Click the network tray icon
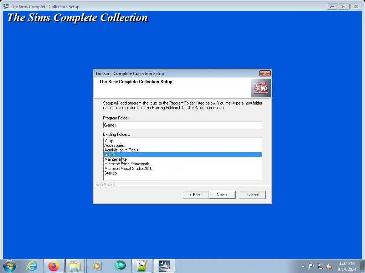The width and height of the screenshot is (365, 273). (320, 266)
